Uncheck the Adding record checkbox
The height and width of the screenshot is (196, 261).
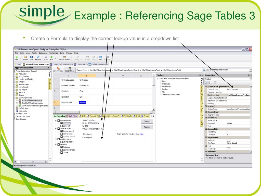[62, 131]
